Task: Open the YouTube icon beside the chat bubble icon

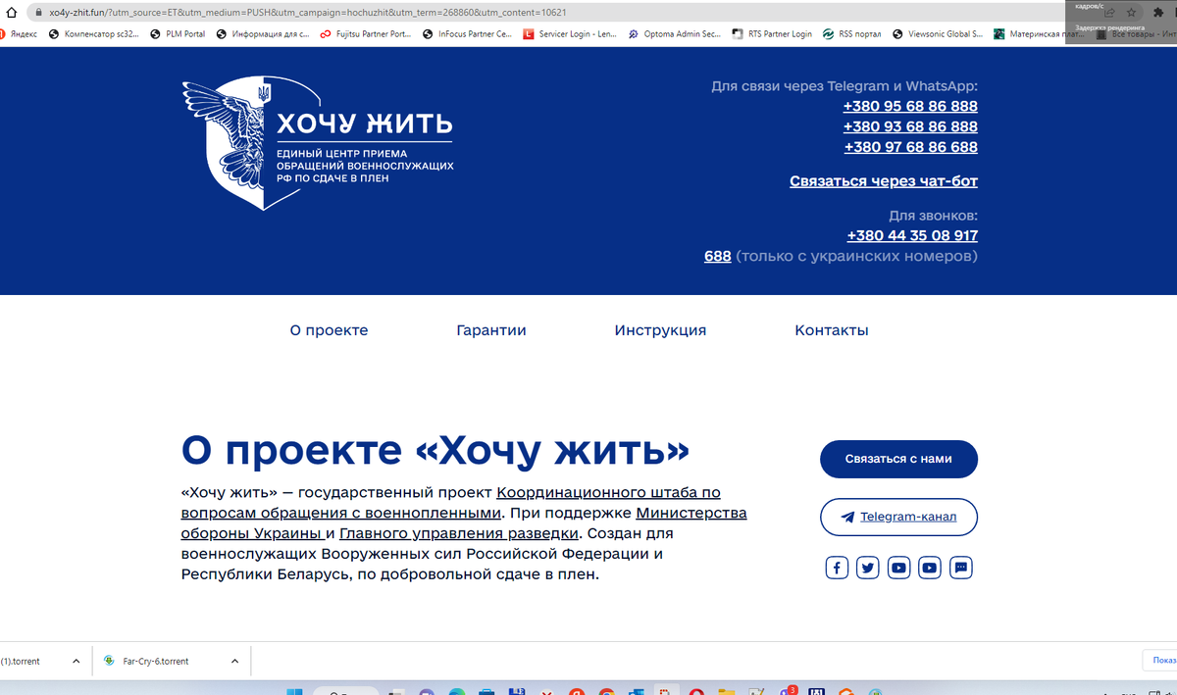Action: point(930,568)
